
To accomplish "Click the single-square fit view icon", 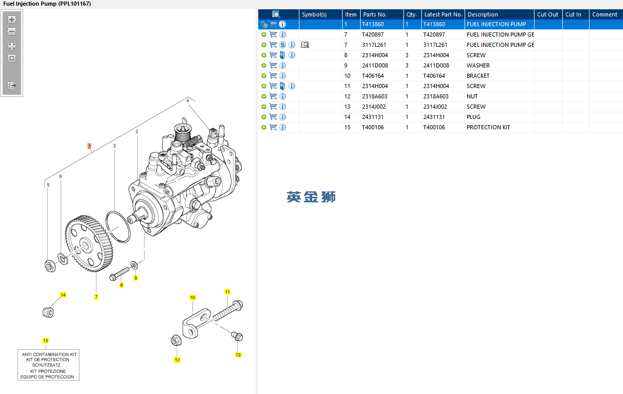I will [x=12, y=58].
